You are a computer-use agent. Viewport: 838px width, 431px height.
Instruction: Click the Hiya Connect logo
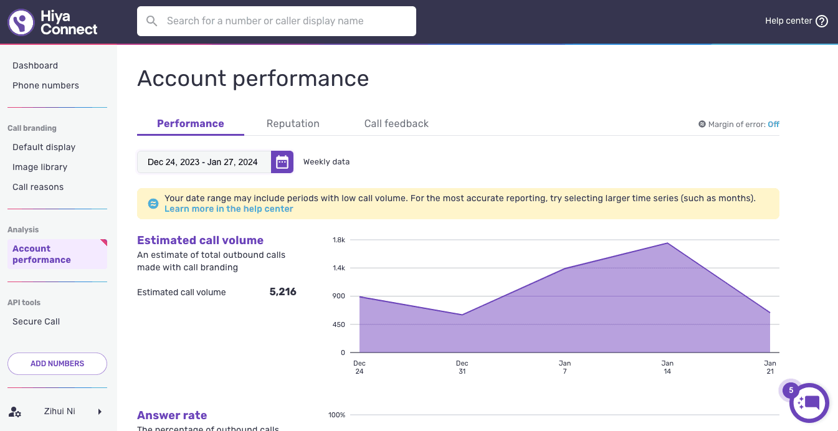(53, 22)
